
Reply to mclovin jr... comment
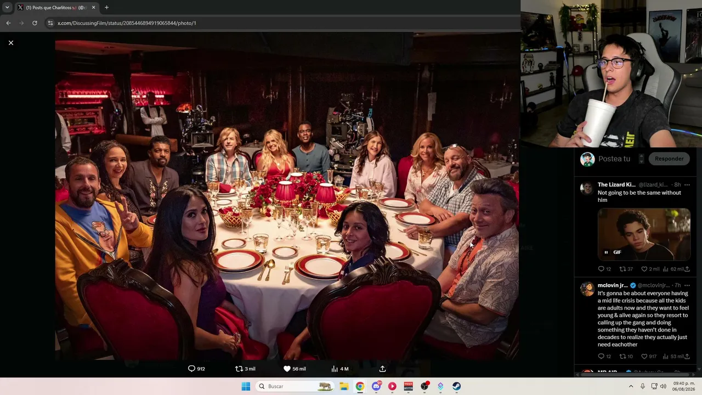point(604,357)
